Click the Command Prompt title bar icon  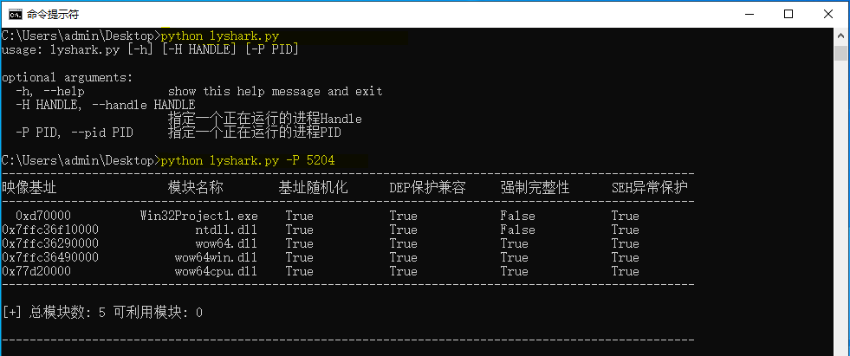[x=16, y=14]
